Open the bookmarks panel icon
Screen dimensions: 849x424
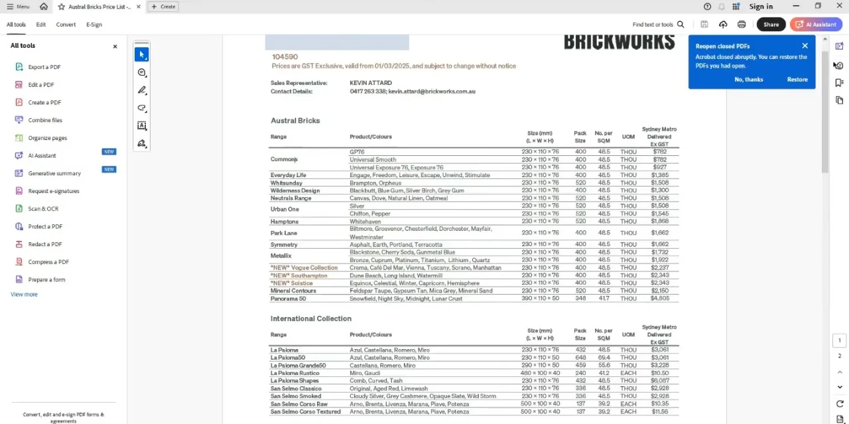pyautogui.click(x=839, y=83)
